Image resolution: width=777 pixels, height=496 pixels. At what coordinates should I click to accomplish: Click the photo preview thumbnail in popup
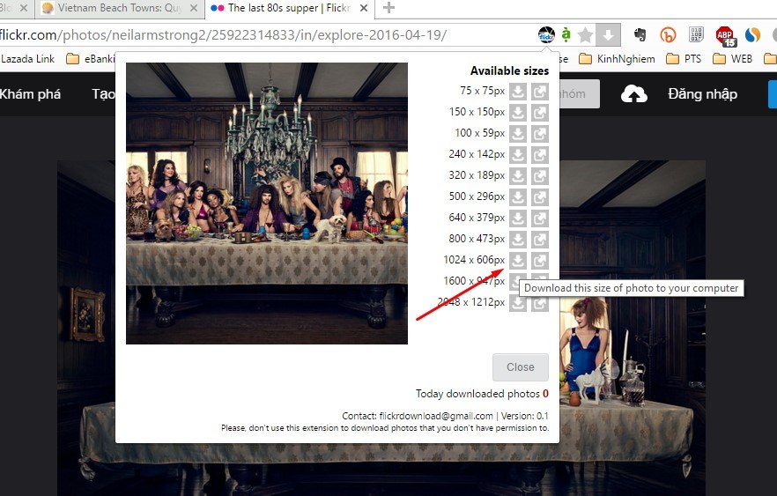pyautogui.click(x=267, y=204)
